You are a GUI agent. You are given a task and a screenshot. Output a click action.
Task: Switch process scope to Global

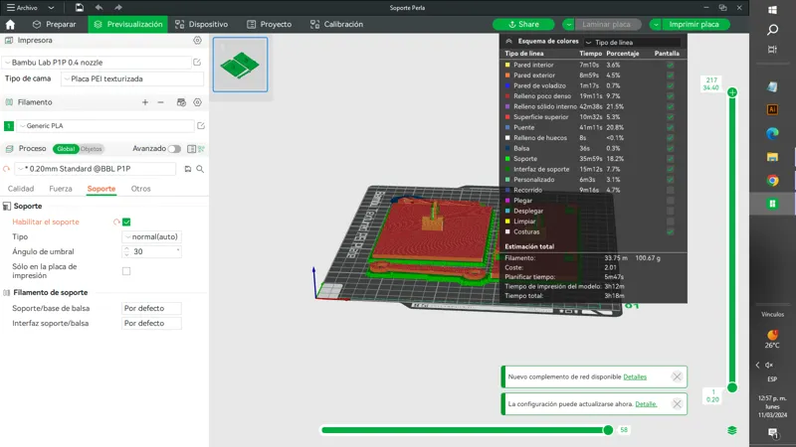pos(66,148)
